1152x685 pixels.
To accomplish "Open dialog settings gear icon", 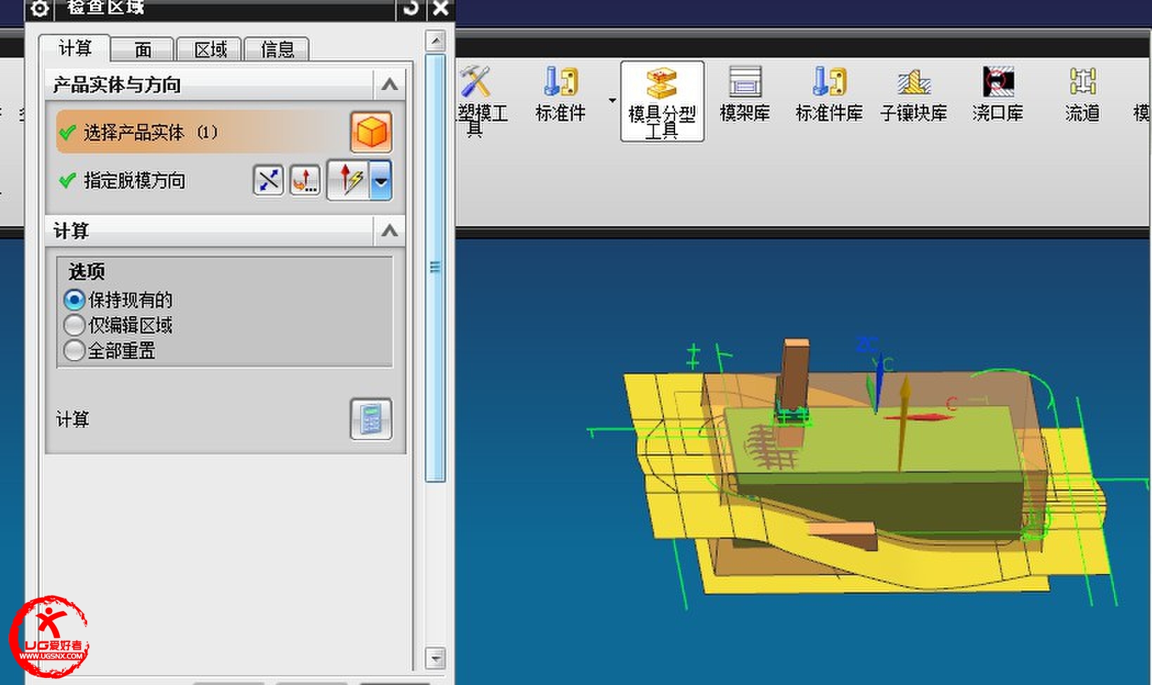I will 40,8.
